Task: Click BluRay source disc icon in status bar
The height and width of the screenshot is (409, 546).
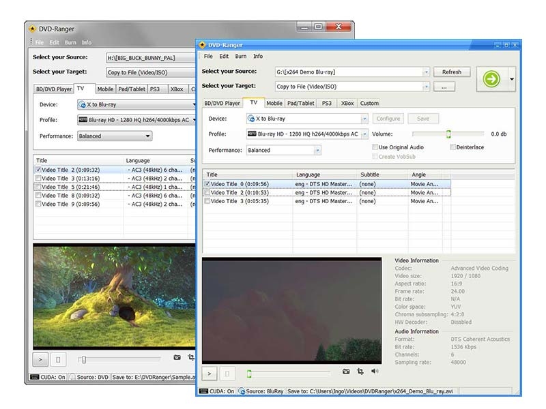Action: [x=242, y=391]
